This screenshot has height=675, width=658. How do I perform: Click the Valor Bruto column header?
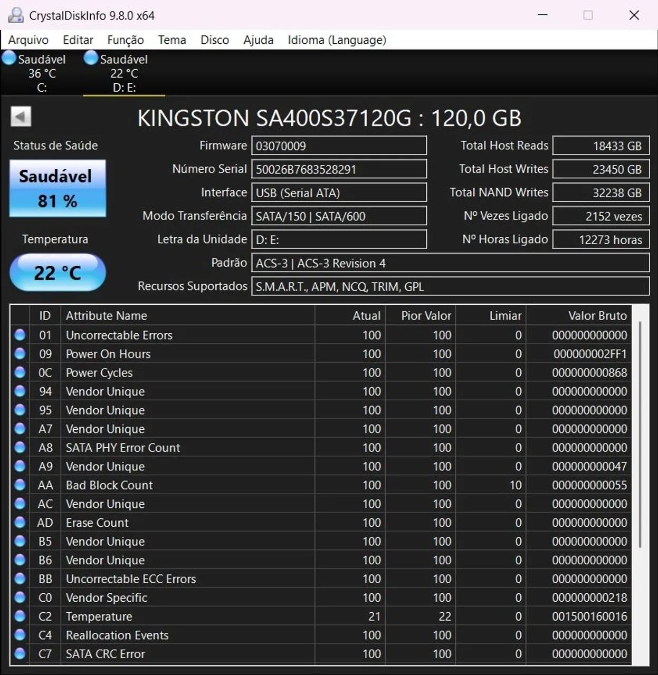click(x=578, y=315)
